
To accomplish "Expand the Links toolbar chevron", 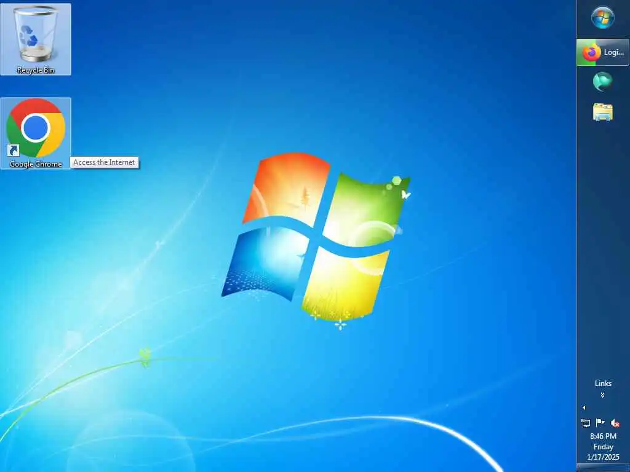I will tap(603, 395).
